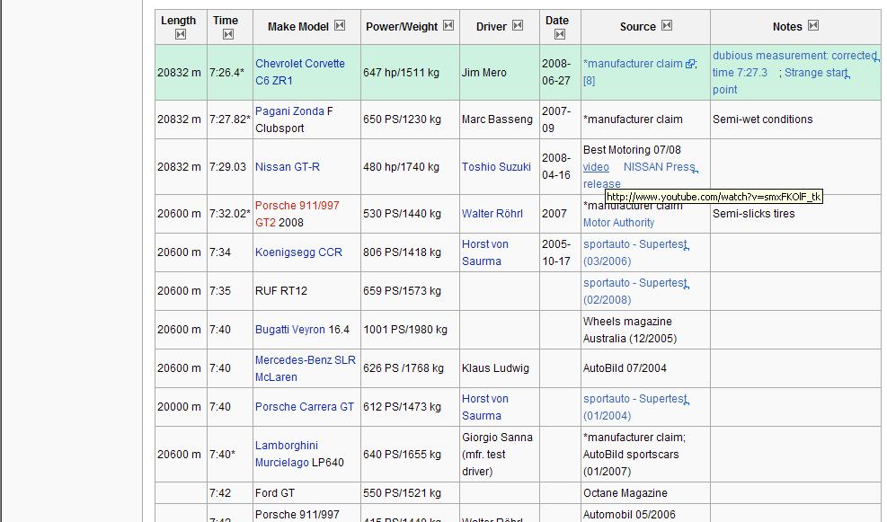This screenshot has height=522, width=887.
Task: Click external link icon after manufacturer claim
Action: 689,65
